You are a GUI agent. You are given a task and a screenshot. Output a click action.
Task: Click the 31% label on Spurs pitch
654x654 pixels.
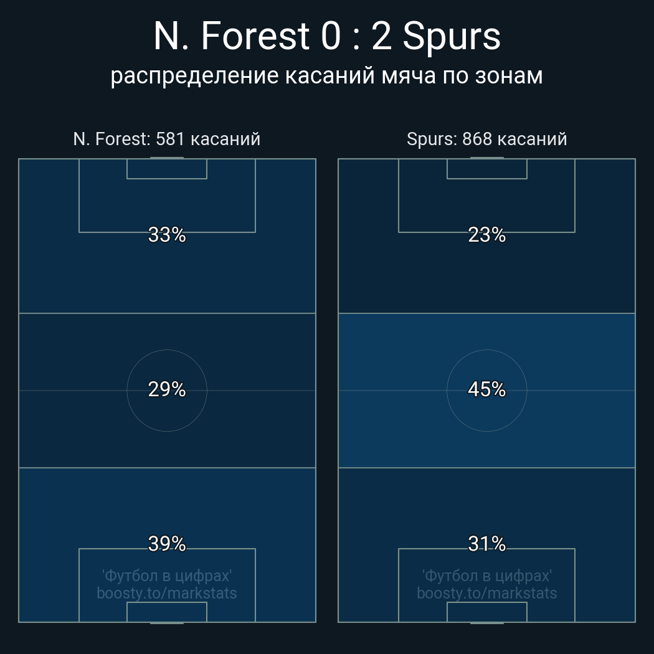point(486,544)
